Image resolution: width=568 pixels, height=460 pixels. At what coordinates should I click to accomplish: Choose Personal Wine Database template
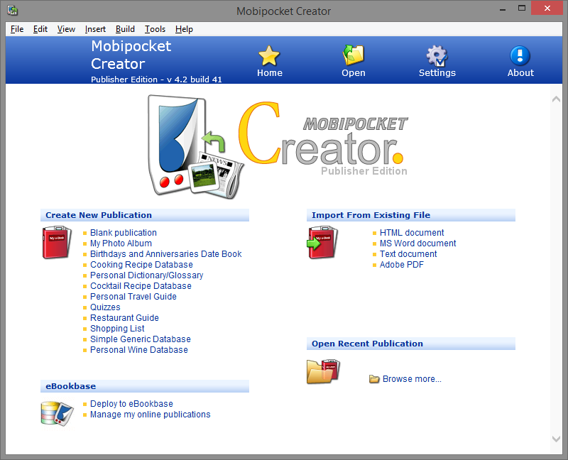click(138, 350)
